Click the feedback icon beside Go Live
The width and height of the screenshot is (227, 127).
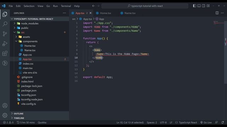coord(216,122)
